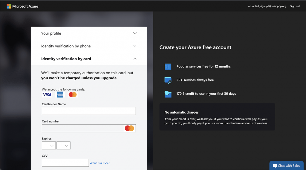
Task: Click the Expires label
Action: 47,139
